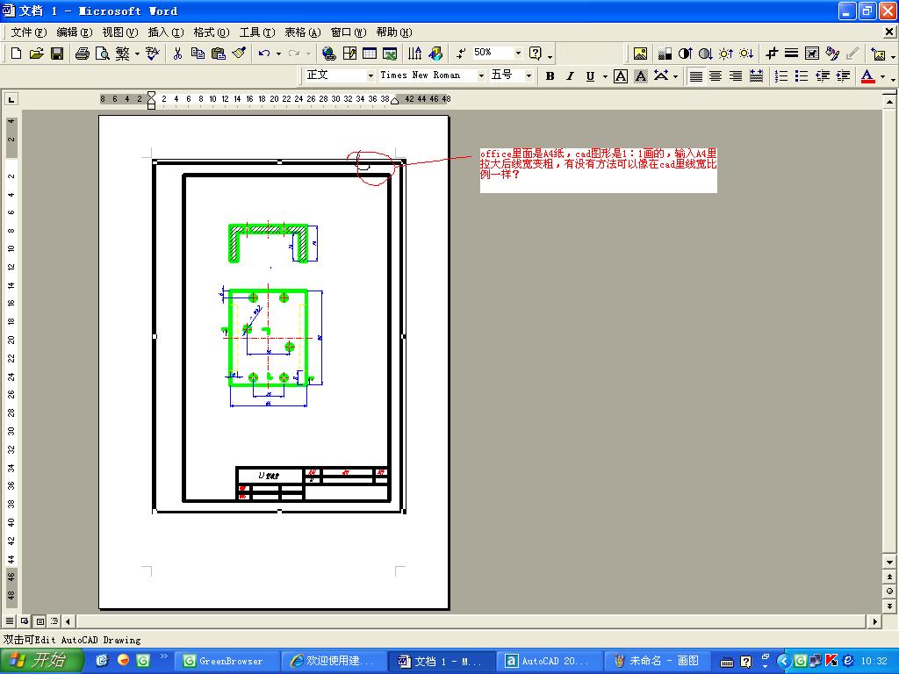Open the 格式(O) menu
Image resolution: width=899 pixels, height=674 pixels.
point(212,32)
